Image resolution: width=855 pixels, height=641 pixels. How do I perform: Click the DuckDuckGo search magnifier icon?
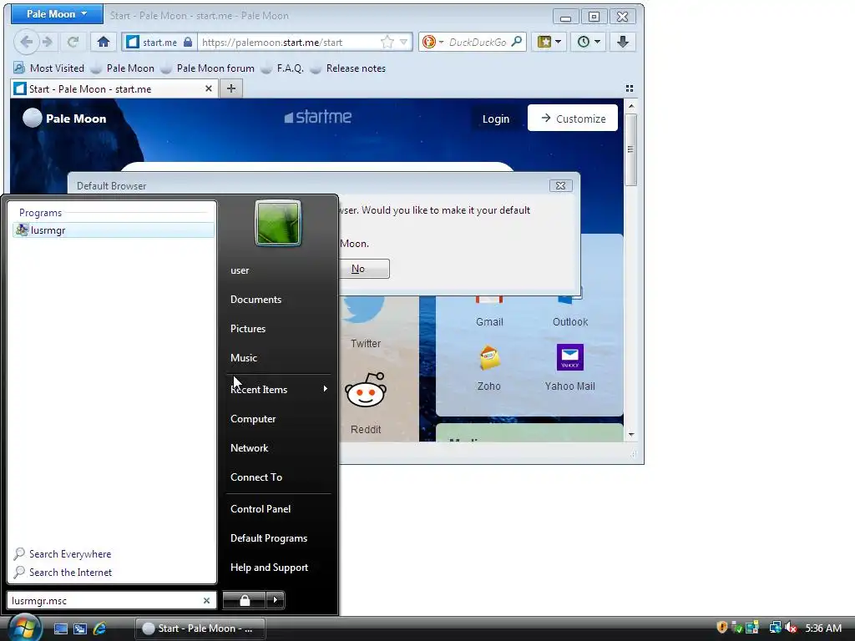517,42
